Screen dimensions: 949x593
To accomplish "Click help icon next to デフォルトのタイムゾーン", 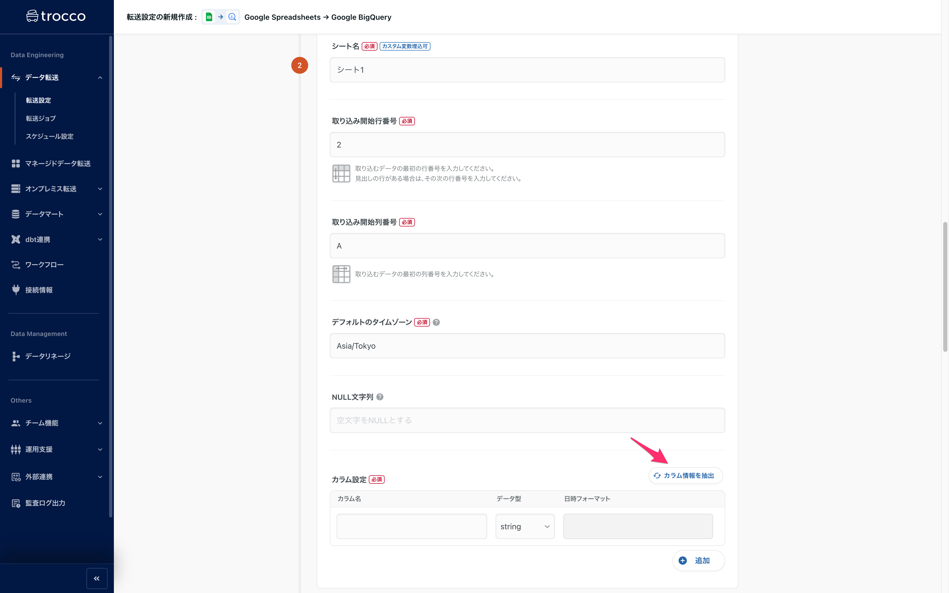I will tap(436, 322).
